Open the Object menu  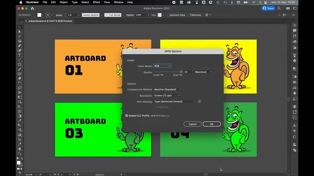[63, 2]
